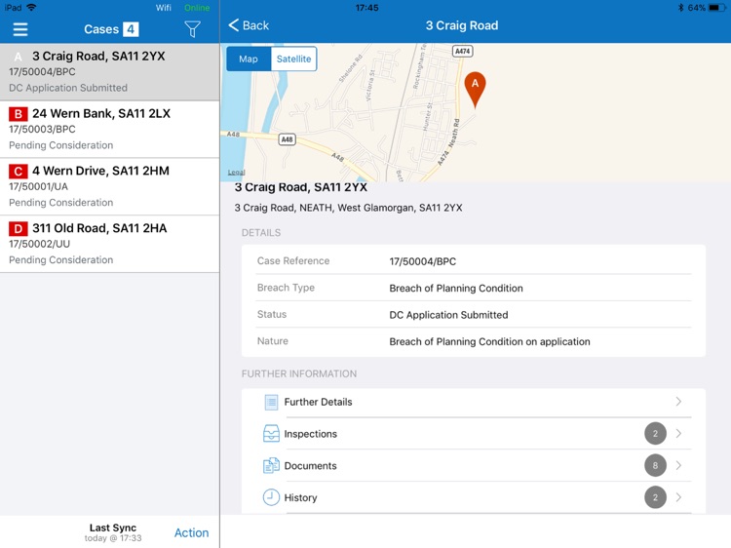This screenshot has width=731, height=548.
Task: Tap Nature value Breach of Planning Condition on application
Action: (x=489, y=341)
